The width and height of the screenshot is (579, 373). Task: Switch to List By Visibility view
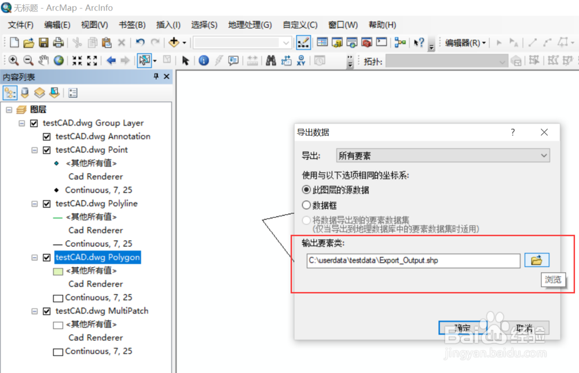point(39,93)
